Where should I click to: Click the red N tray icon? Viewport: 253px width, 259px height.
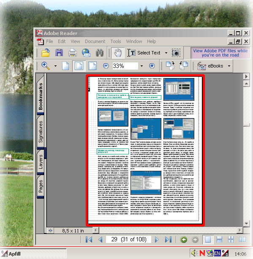(202, 253)
